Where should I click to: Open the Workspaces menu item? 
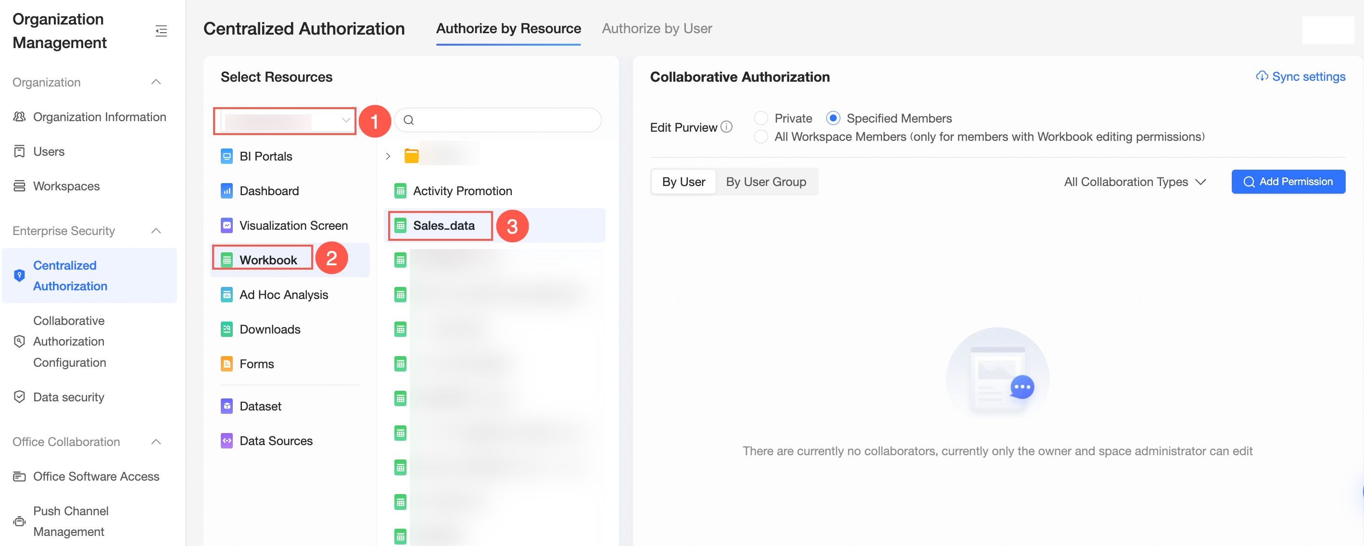(x=89, y=186)
